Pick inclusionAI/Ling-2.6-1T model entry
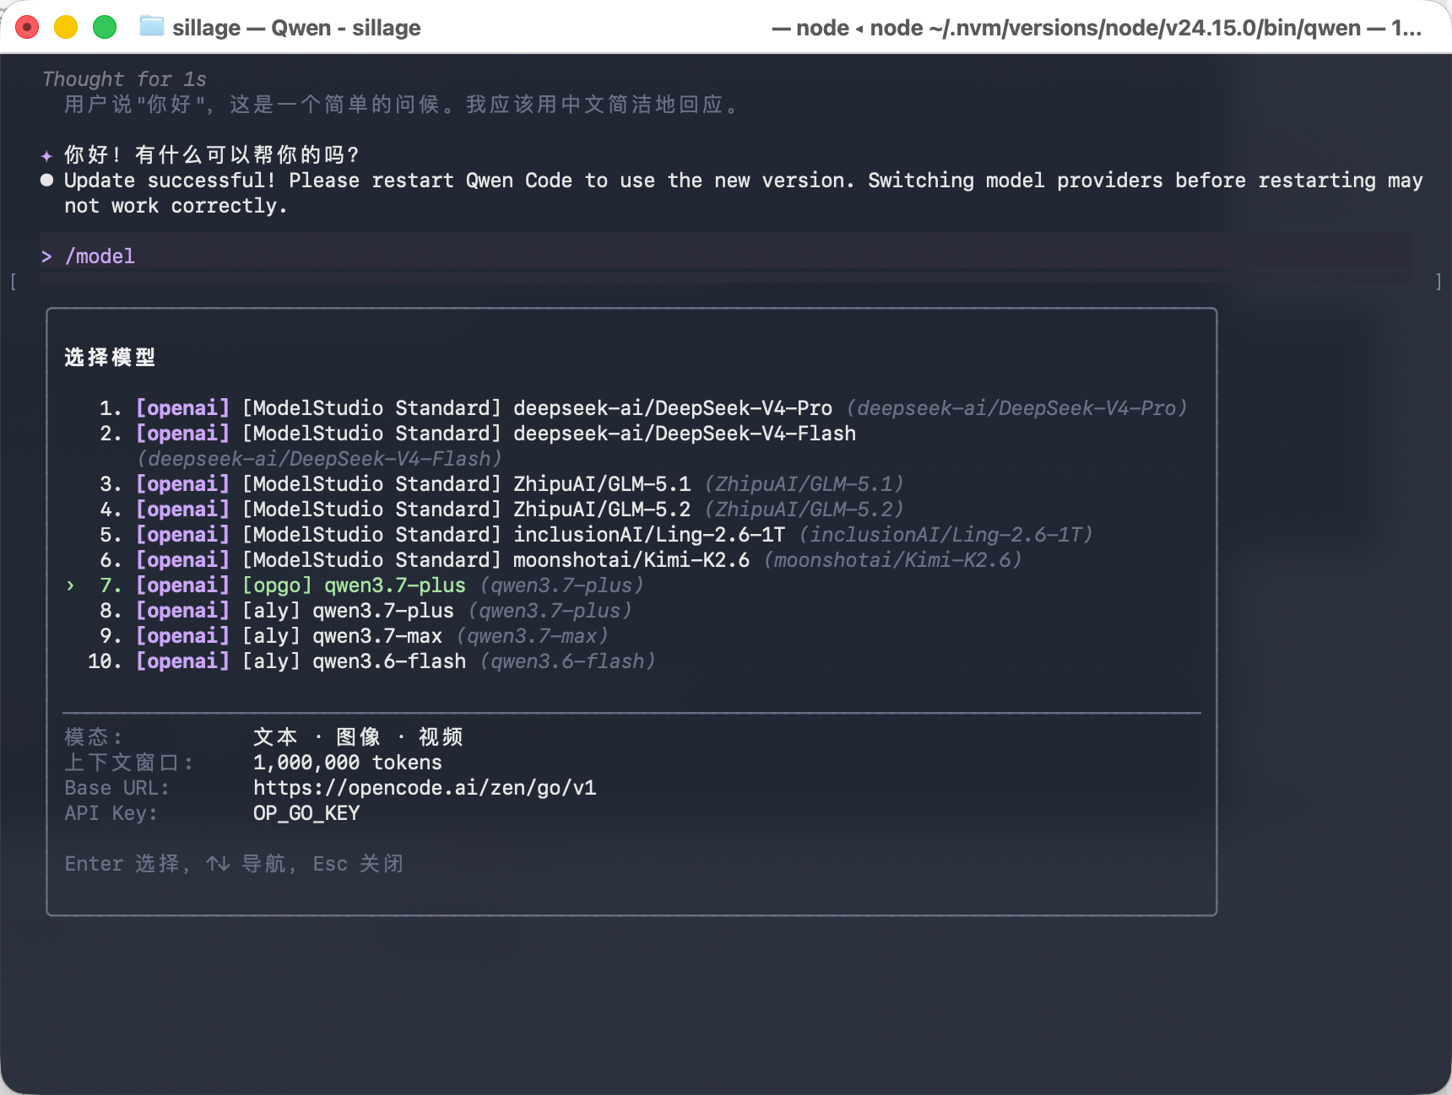This screenshot has width=1452, height=1095. (x=596, y=535)
